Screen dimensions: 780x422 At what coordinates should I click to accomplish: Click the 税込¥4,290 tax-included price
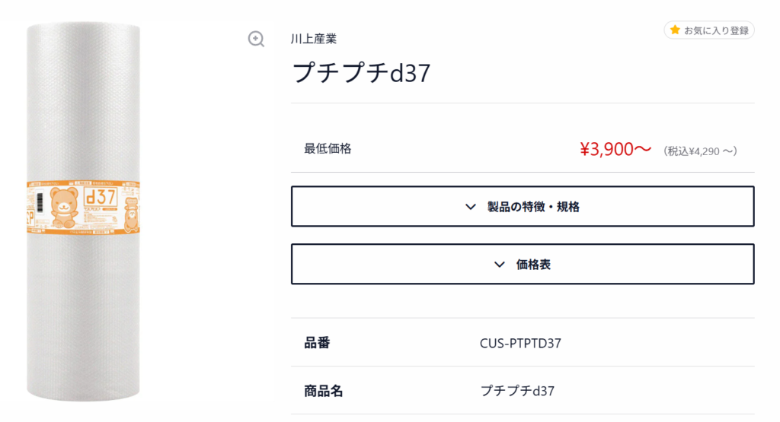[x=700, y=151]
